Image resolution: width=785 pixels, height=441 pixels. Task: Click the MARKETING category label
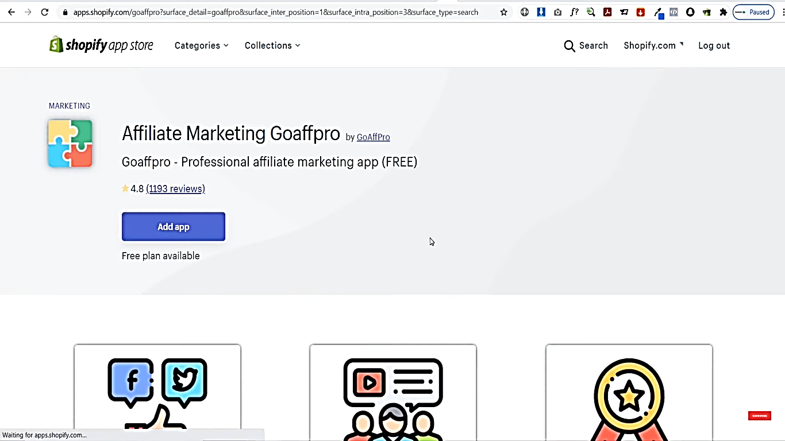click(x=70, y=106)
